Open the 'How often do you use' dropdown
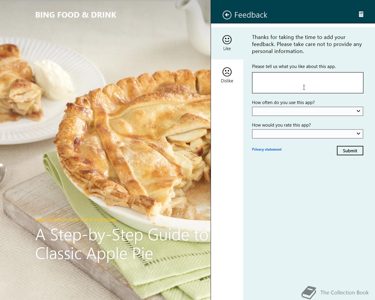The image size is (375, 300). (x=308, y=111)
